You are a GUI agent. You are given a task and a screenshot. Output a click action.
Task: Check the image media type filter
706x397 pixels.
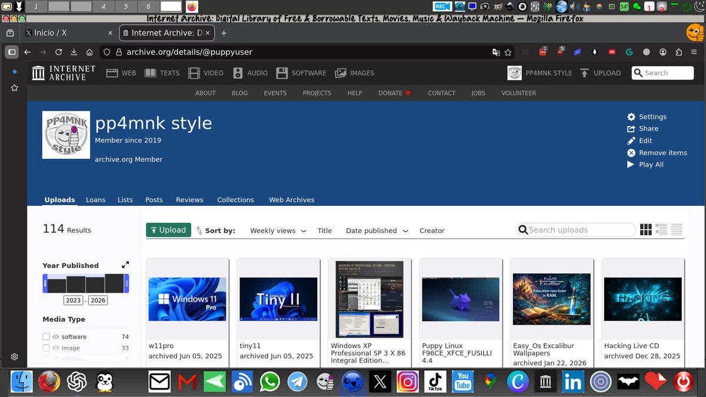pos(46,348)
